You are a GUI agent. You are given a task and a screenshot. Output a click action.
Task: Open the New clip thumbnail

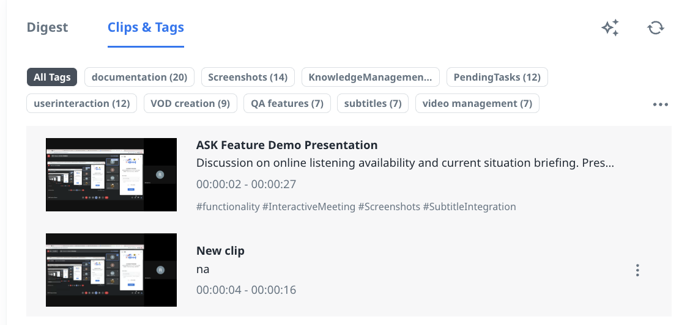[x=111, y=270]
